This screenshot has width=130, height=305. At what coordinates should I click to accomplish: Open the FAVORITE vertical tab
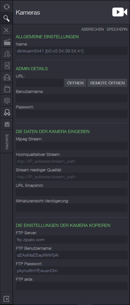tap(7, 141)
